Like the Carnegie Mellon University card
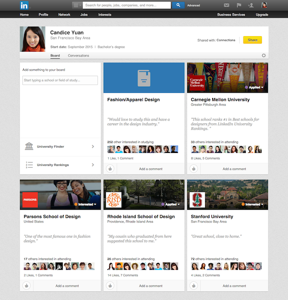The image size is (288, 300). [194, 169]
